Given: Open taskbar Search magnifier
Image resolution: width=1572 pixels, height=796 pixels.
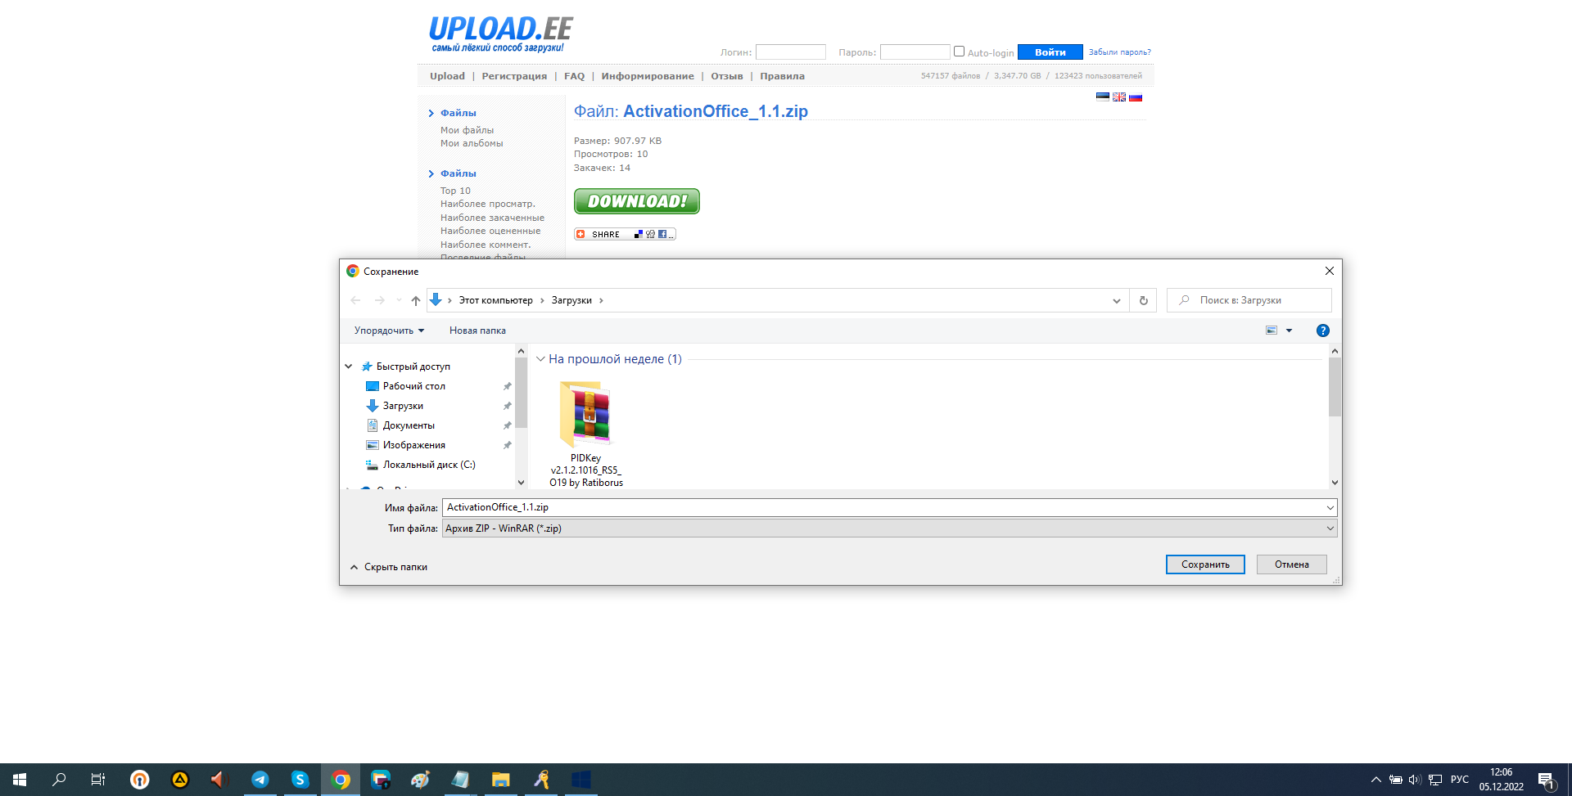Looking at the screenshot, I should click(x=59, y=780).
